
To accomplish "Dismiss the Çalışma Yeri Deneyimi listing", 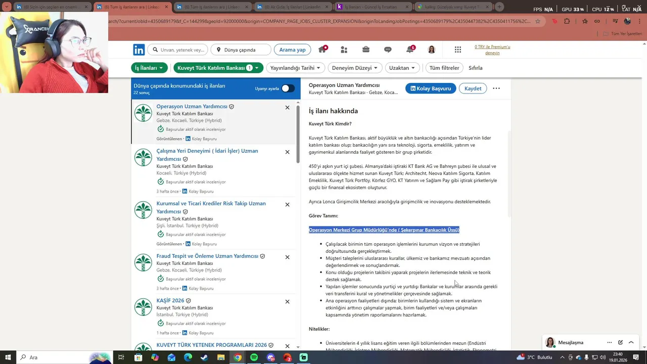I will [x=287, y=152].
